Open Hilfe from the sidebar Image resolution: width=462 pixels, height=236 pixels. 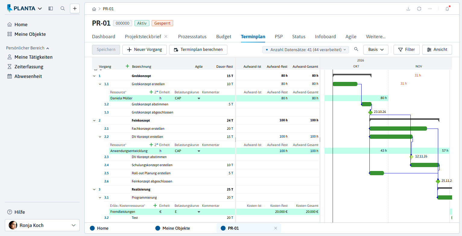tap(16, 212)
